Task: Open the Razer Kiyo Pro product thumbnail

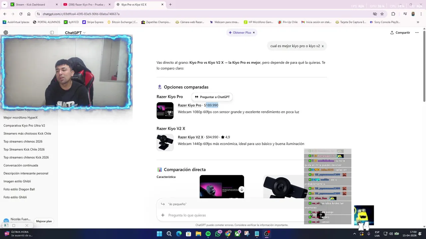Action: tap(165, 111)
